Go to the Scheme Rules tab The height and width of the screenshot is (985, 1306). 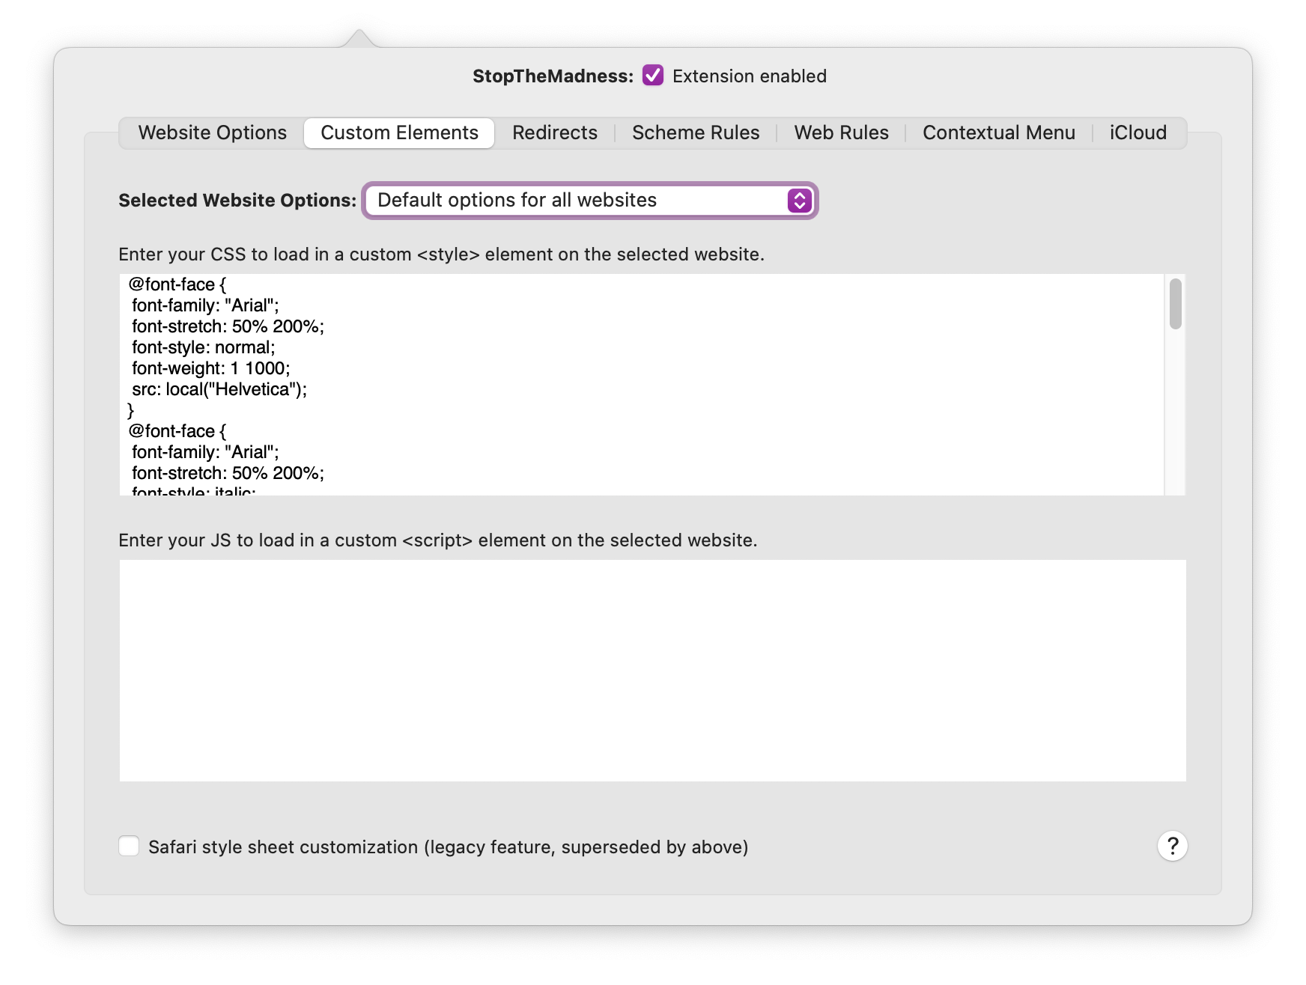click(695, 132)
